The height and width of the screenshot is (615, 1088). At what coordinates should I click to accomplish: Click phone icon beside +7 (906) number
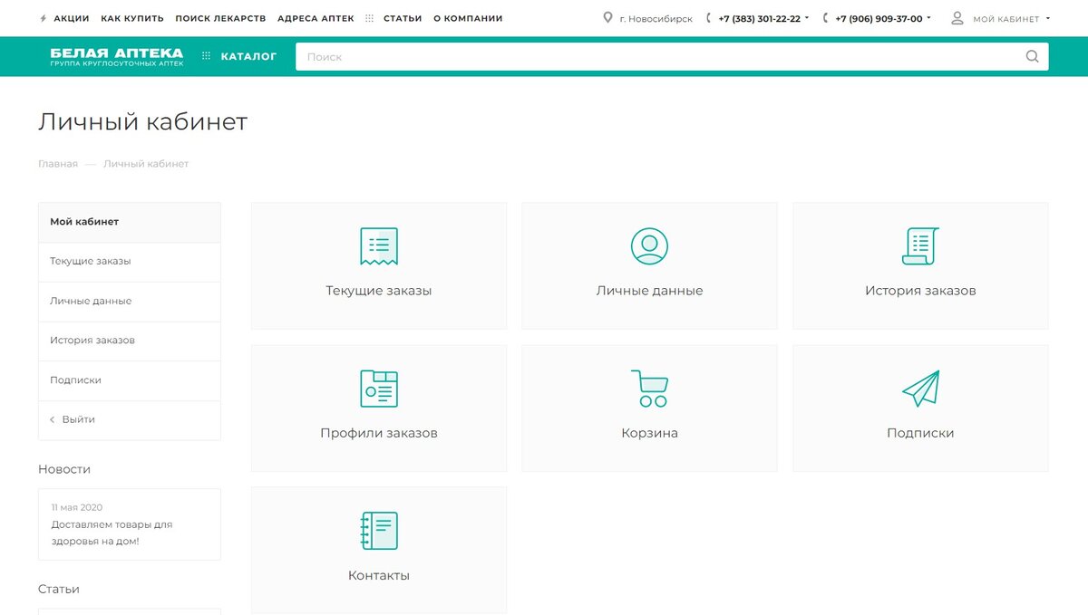[x=826, y=18]
